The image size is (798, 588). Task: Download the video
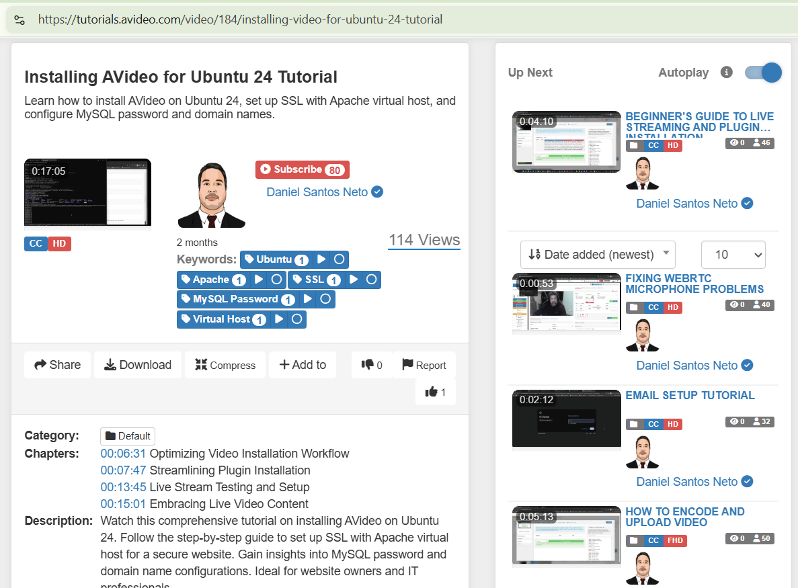coord(138,365)
